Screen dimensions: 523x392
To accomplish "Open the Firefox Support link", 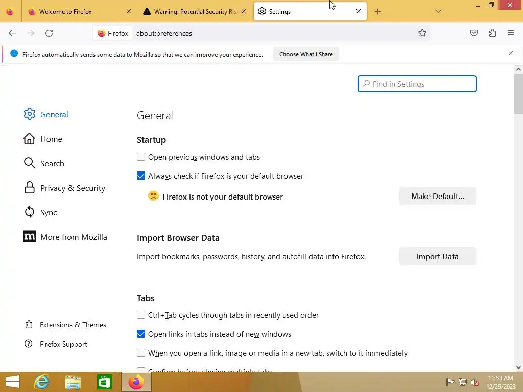I will click(x=56, y=344).
